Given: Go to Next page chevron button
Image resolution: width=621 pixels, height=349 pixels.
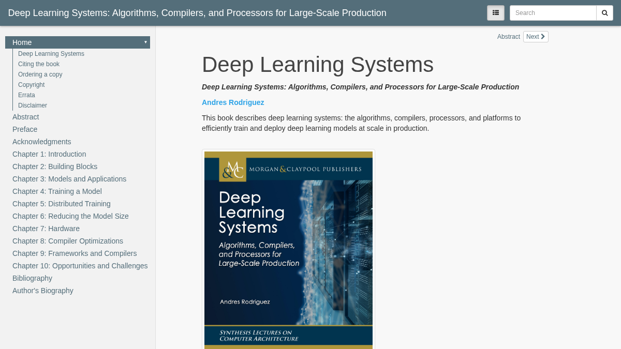Looking at the screenshot, I should coord(536,37).
